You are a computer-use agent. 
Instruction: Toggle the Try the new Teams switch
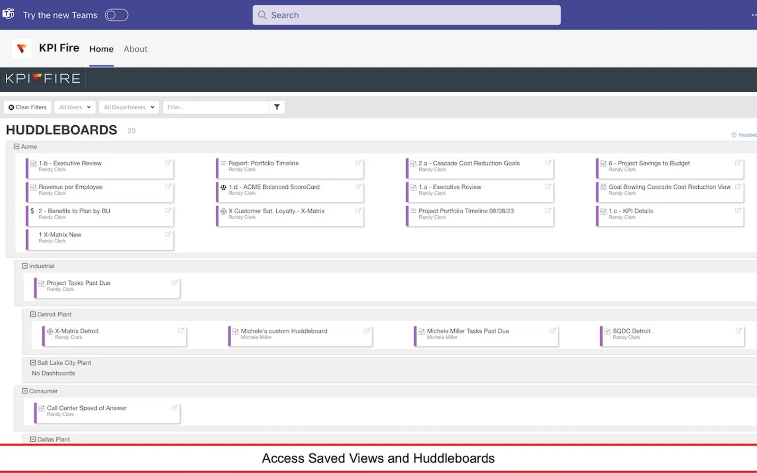pos(116,15)
